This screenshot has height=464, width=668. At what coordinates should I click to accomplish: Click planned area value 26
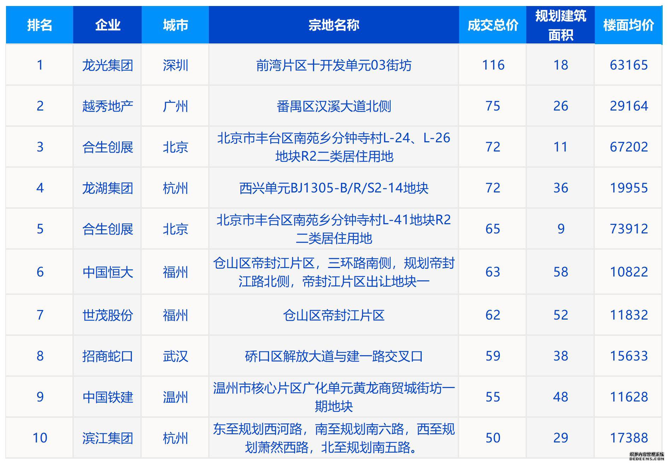click(x=561, y=106)
